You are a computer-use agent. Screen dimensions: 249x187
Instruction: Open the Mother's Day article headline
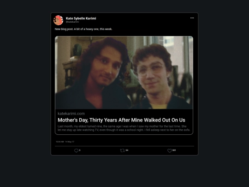click(x=121, y=120)
